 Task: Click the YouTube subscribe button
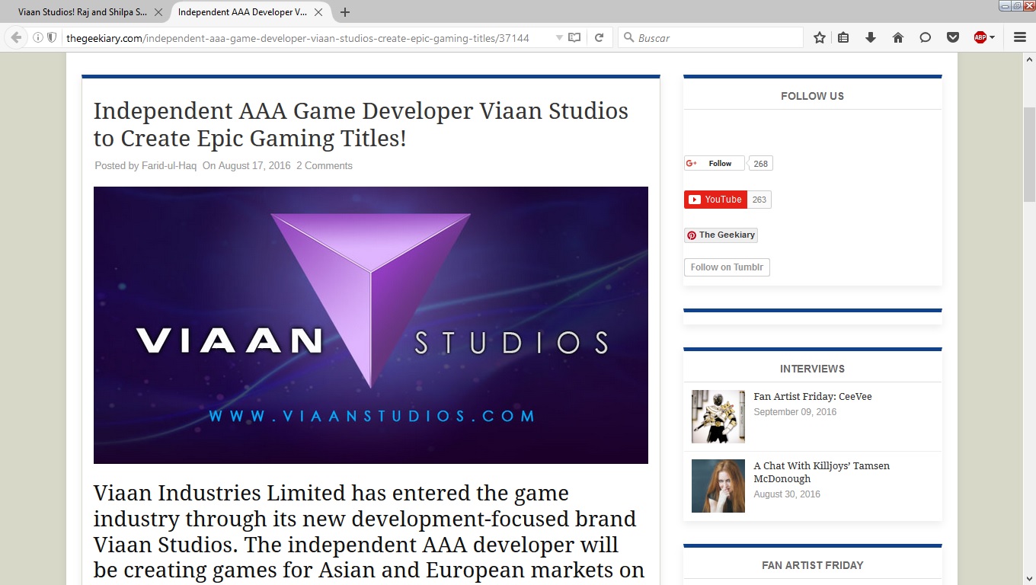pos(715,200)
